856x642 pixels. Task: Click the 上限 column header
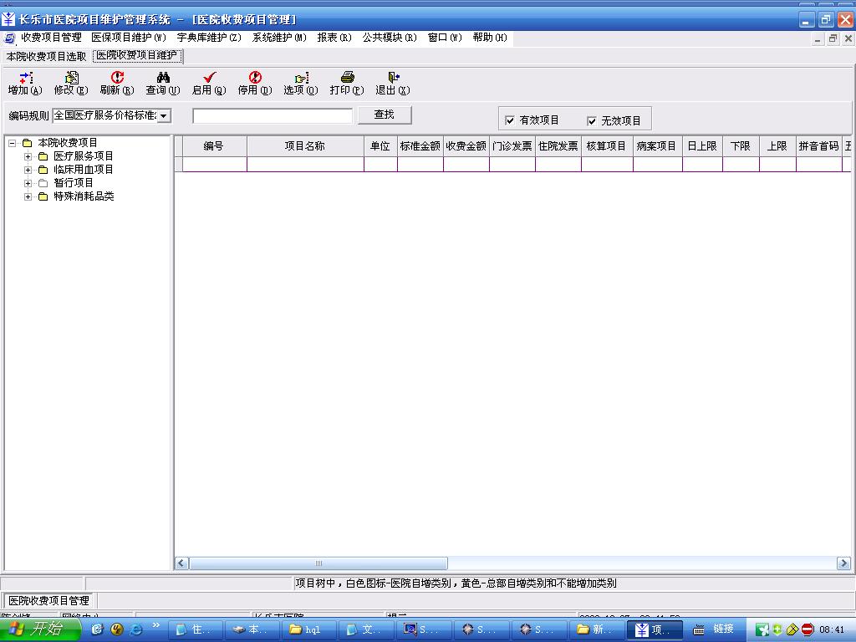[x=777, y=146]
